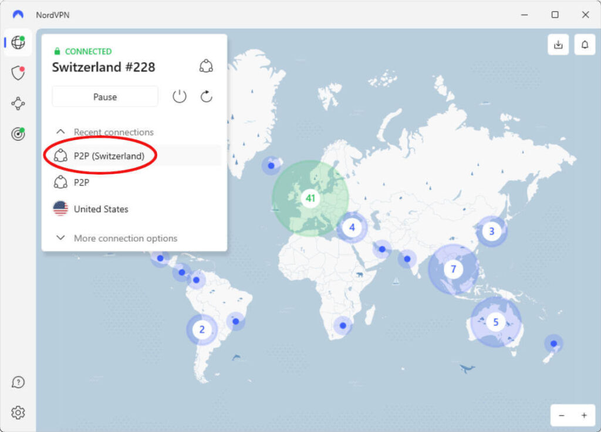Select the Iceland server dot

click(271, 166)
